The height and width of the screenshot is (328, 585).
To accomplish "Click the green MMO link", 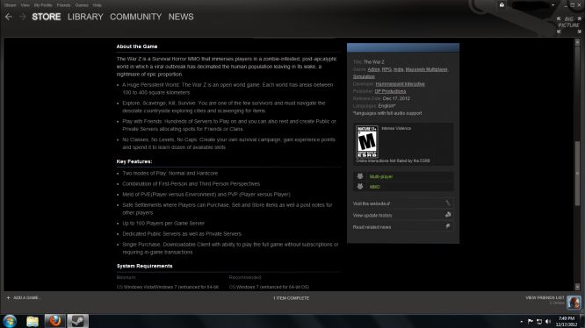I will [x=374, y=187].
